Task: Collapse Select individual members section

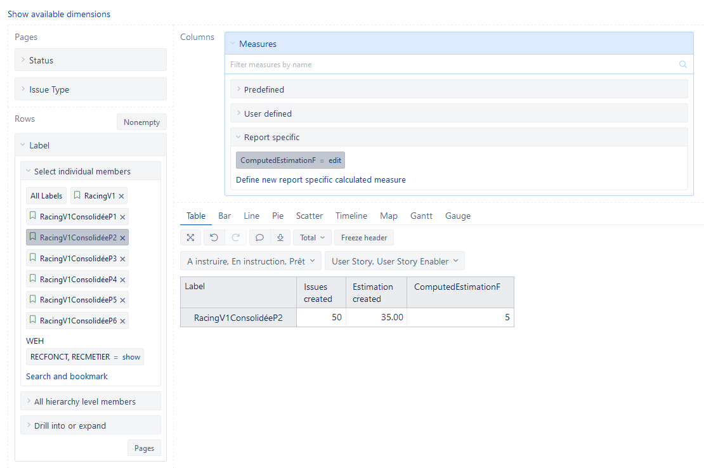Action: coord(91,171)
